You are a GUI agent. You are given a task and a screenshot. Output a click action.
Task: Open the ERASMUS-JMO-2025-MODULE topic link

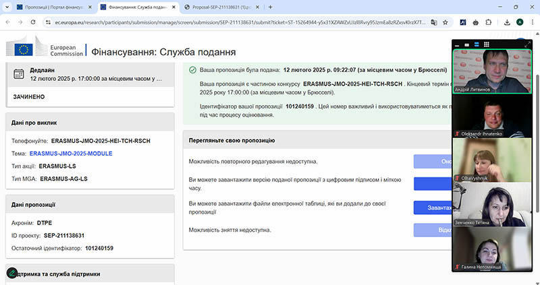click(71, 154)
